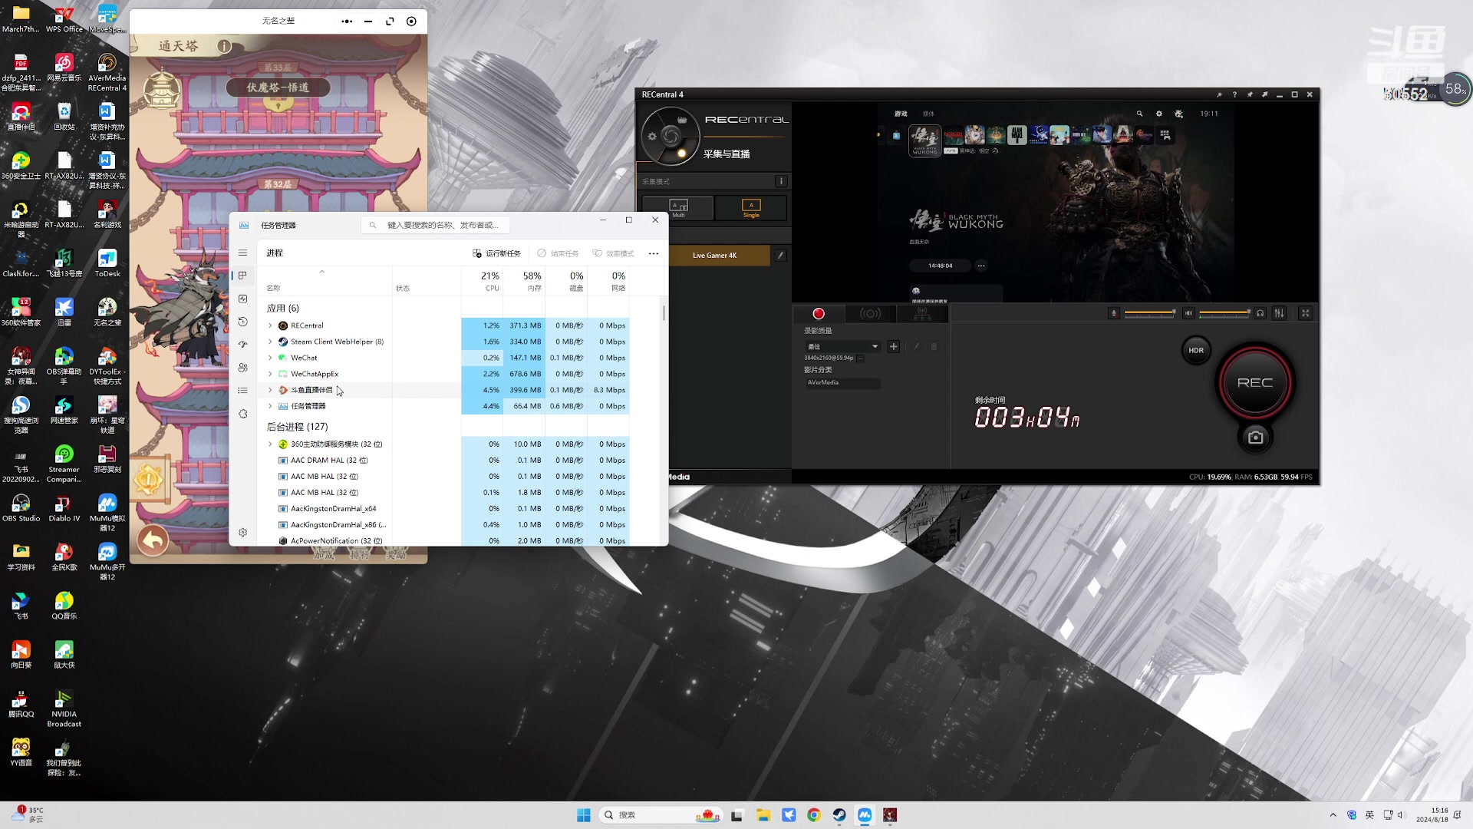Open Services page in Task Manager sidebar
Image resolution: width=1473 pixels, height=829 pixels.
click(x=242, y=414)
